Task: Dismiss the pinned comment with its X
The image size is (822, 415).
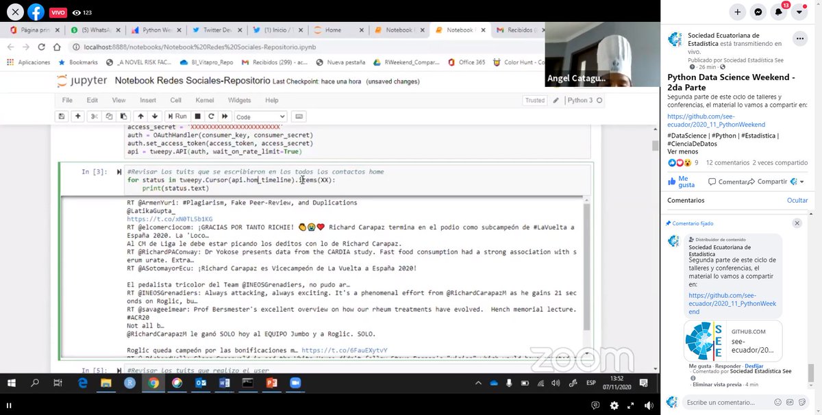Action: coord(797,223)
